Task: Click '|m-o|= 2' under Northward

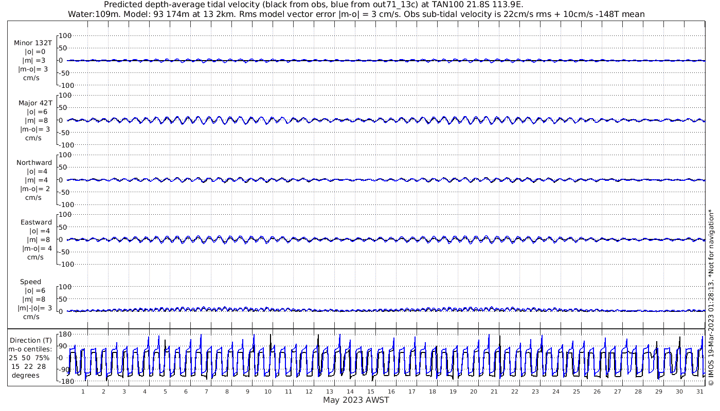Action: [x=34, y=189]
